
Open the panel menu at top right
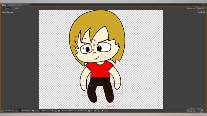[203, 5]
